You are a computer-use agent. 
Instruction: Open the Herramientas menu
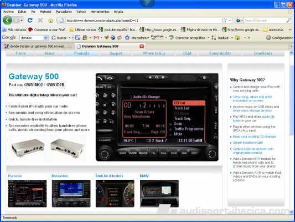point(100,12)
